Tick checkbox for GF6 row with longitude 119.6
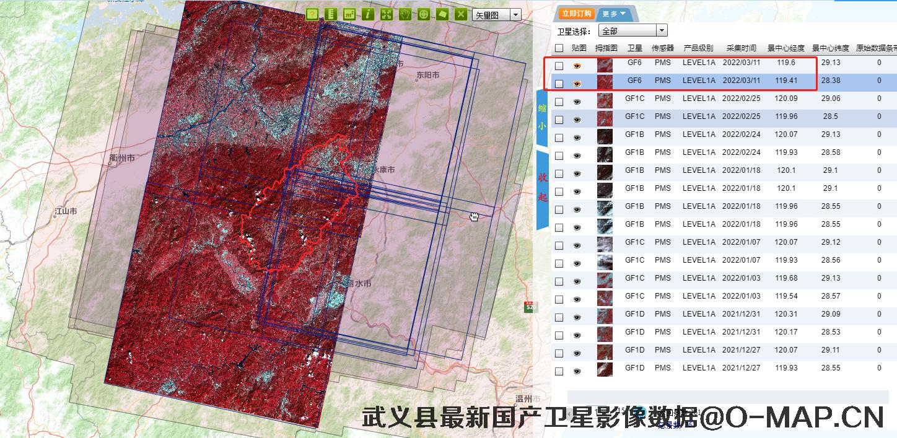Viewport: 897px width, 438px height. coord(559,66)
